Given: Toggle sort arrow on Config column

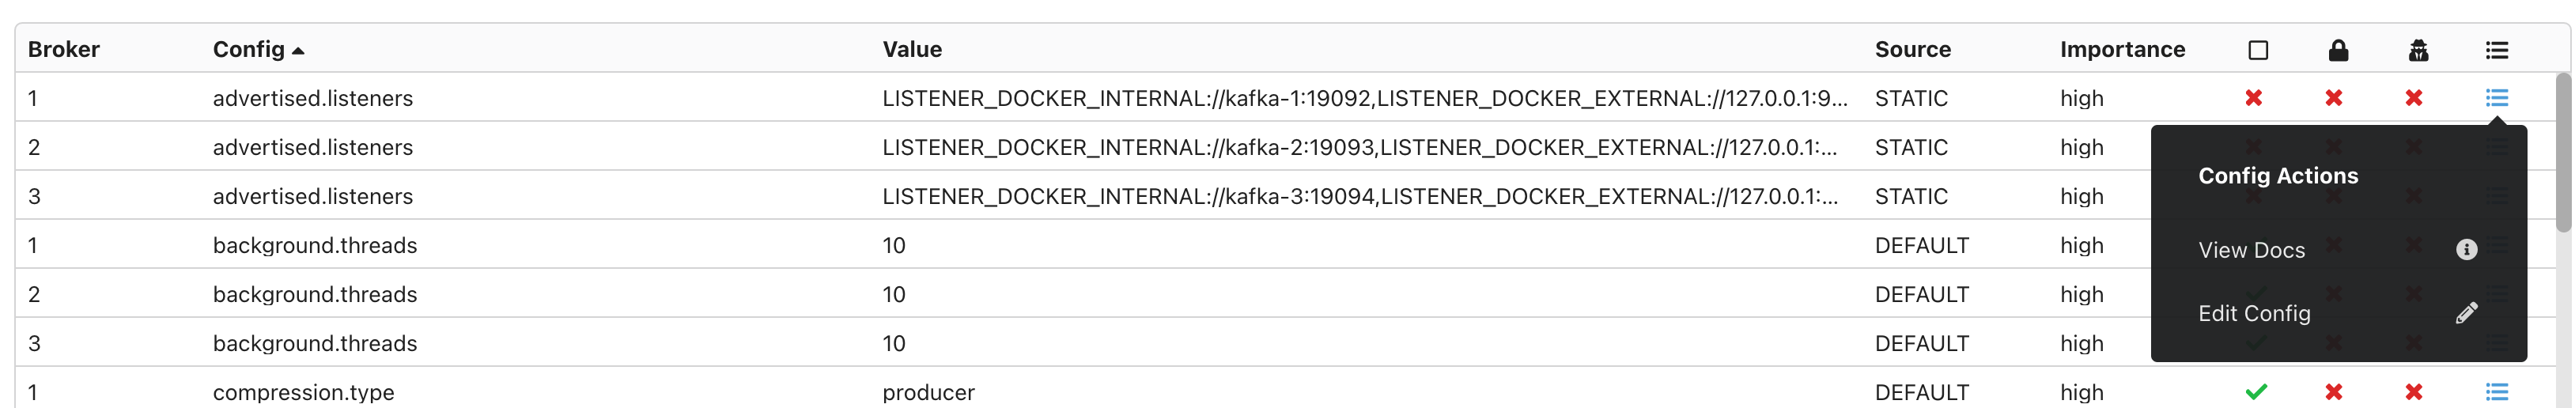Looking at the screenshot, I should 297,51.
